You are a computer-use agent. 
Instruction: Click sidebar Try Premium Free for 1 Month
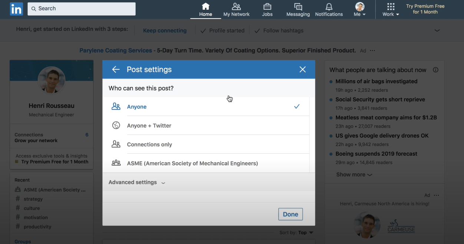[x=55, y=162]
